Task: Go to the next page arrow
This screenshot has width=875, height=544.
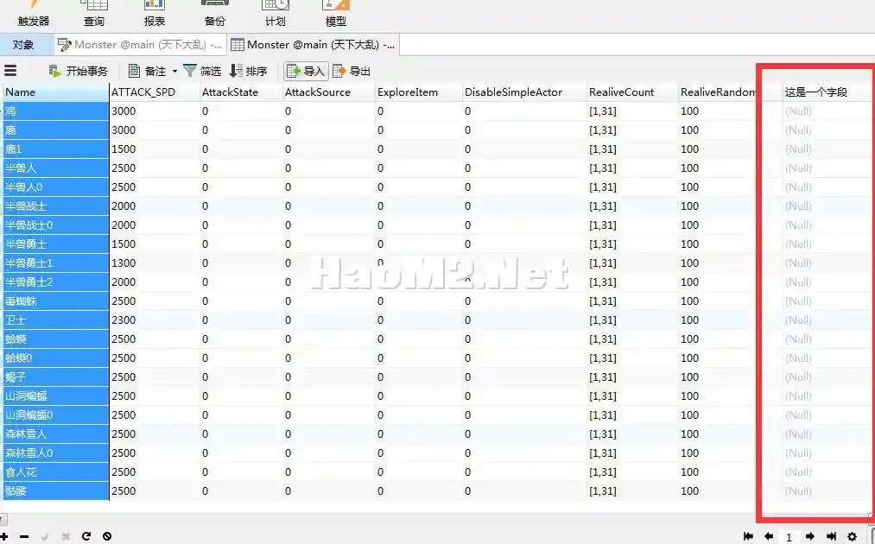Action: click(810, 536)
